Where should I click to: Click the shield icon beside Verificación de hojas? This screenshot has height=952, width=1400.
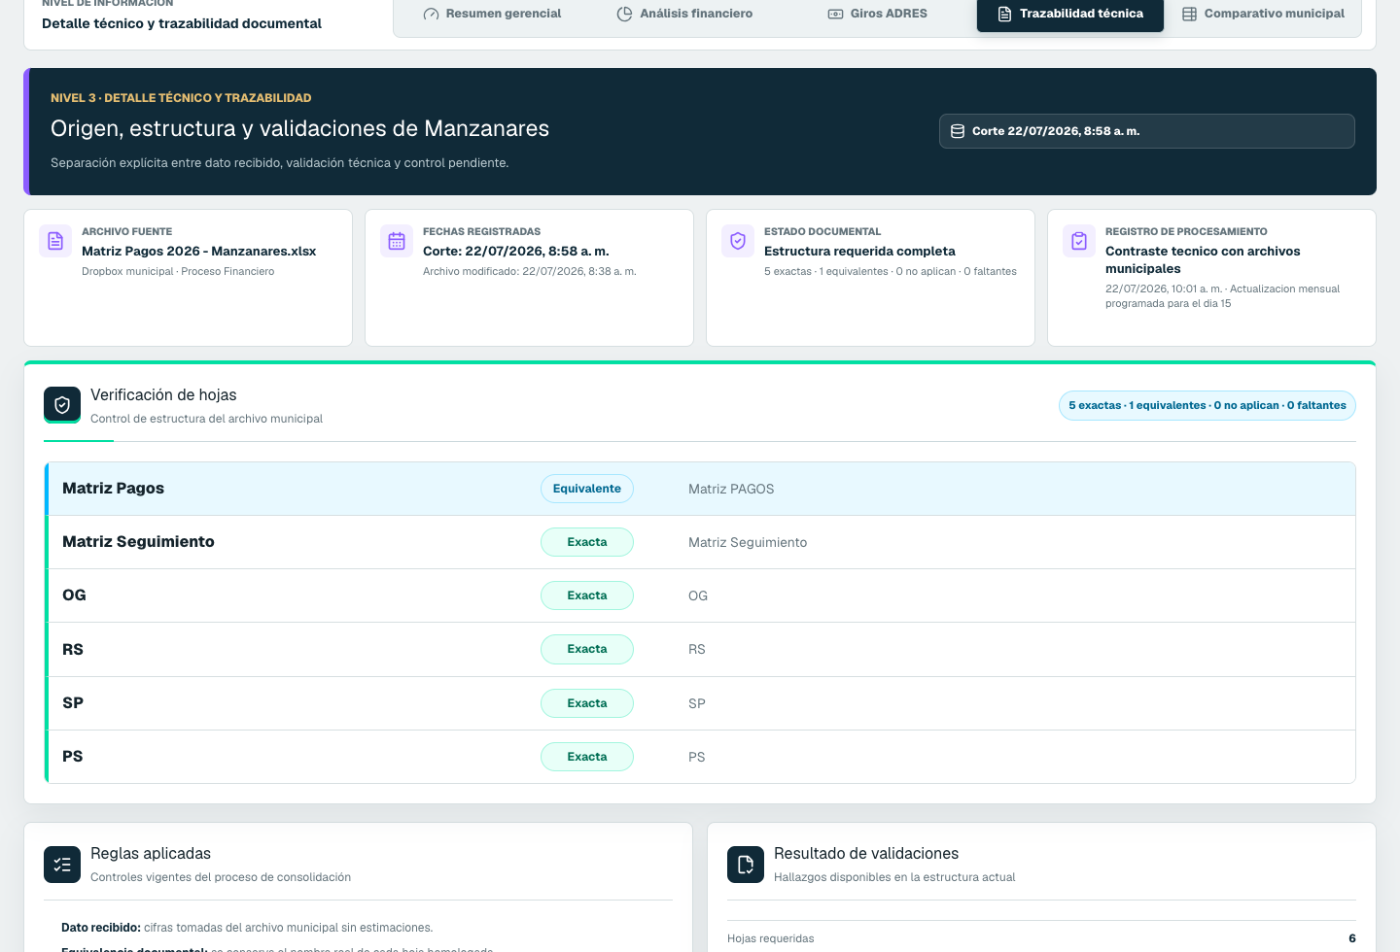pyautogui.click(x=62, y=405)
